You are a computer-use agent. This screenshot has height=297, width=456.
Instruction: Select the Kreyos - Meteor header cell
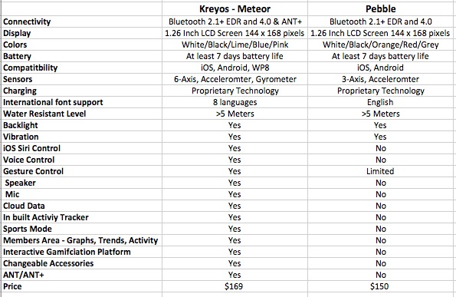click(x=235, y=9)
